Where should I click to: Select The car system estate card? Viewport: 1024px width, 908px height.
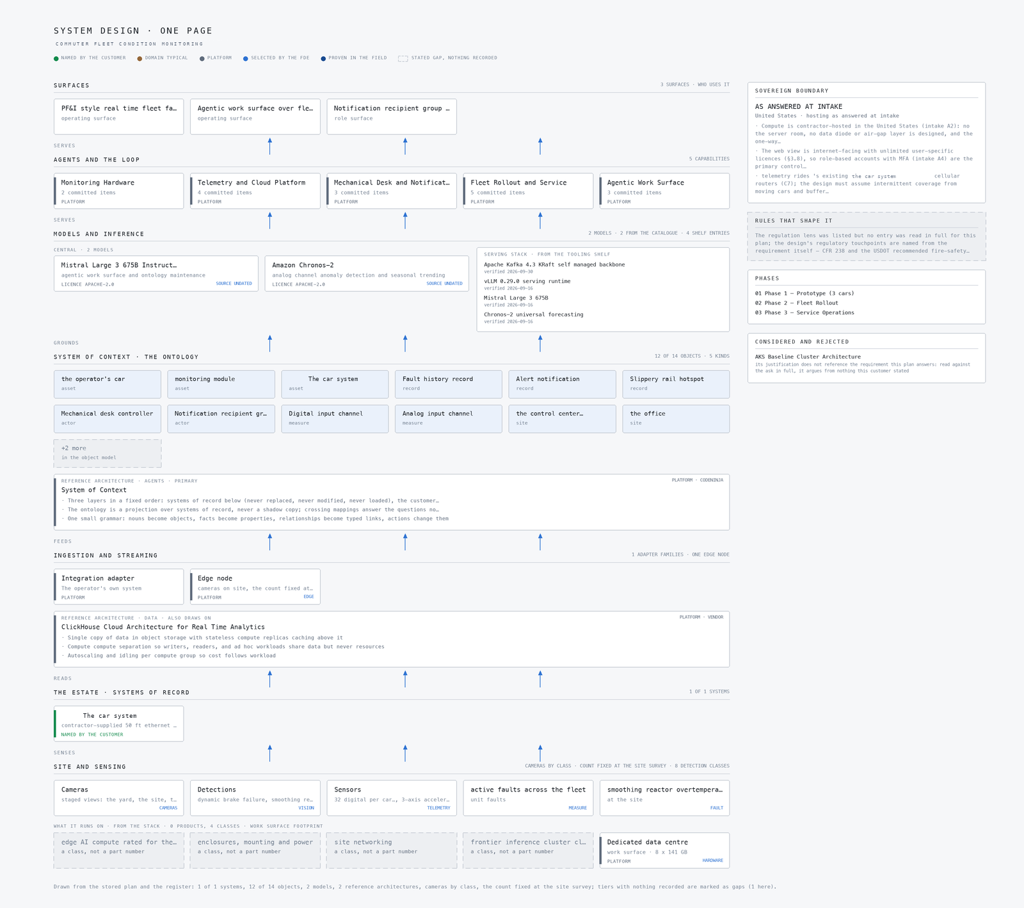click(x=118, y=724)
